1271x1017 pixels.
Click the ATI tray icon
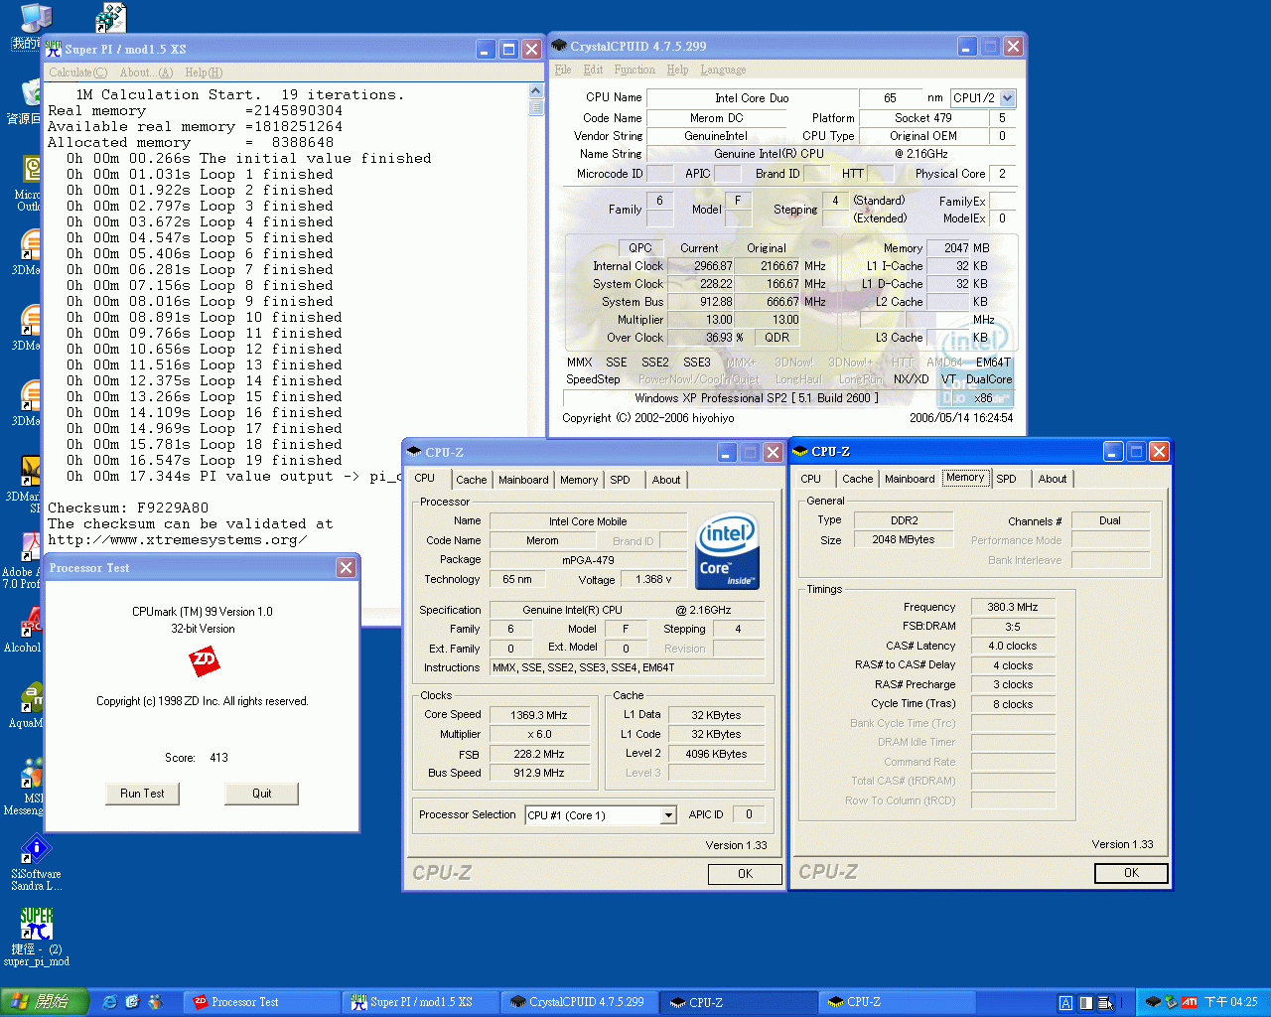(1189, 1002)
